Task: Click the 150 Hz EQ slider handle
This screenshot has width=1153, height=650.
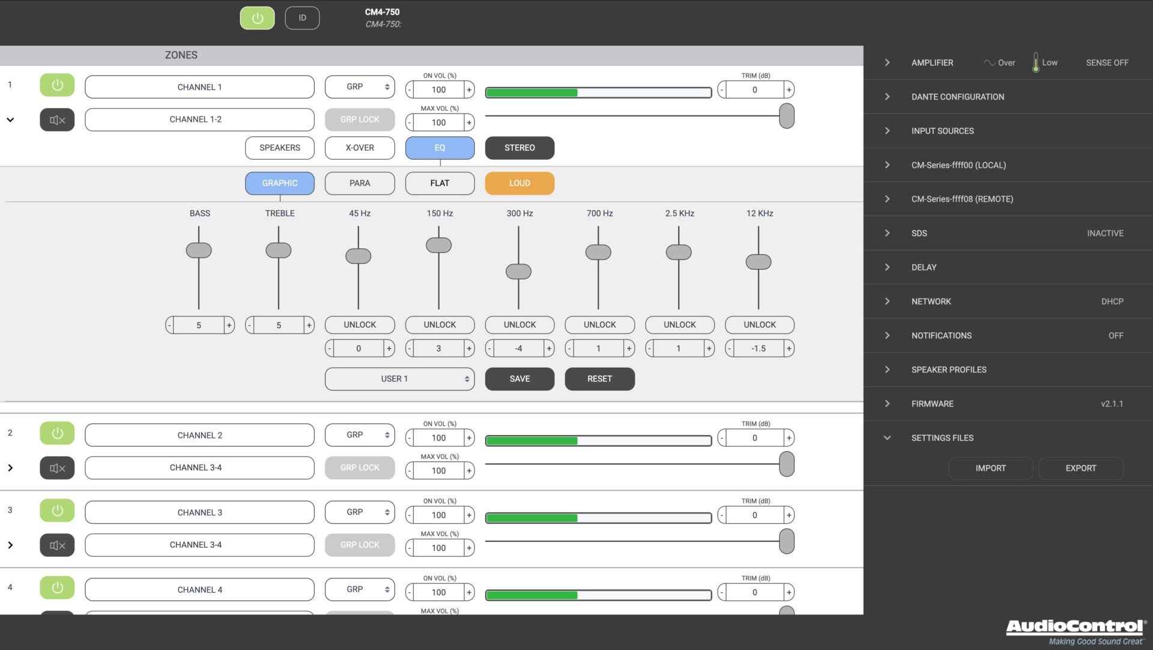Action: click(x=438, y=245)
